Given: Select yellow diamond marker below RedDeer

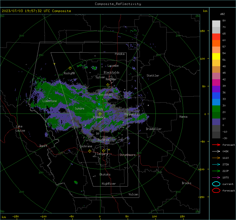Looking at the screenshot, I should [108, 85].
